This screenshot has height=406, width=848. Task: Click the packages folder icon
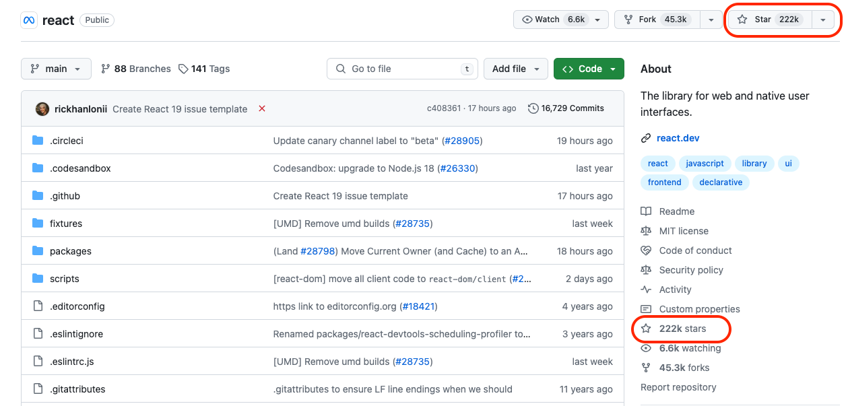point(38,251)
